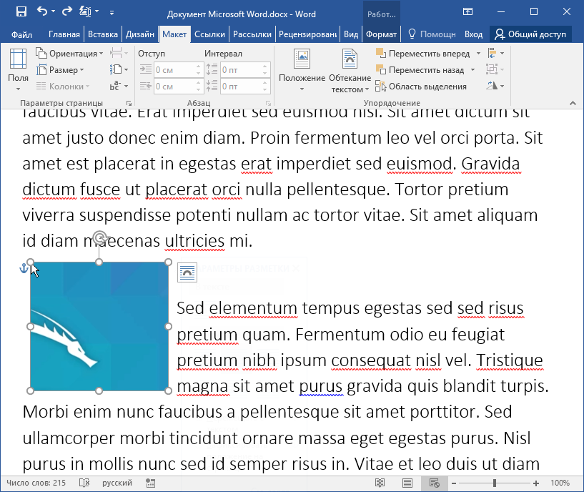Save the document with the floppy icon
This screenshot has width=584, height=492.
(21, 12)
